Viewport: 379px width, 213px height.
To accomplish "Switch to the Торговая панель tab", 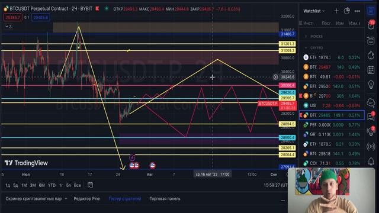I will point(165,199).
